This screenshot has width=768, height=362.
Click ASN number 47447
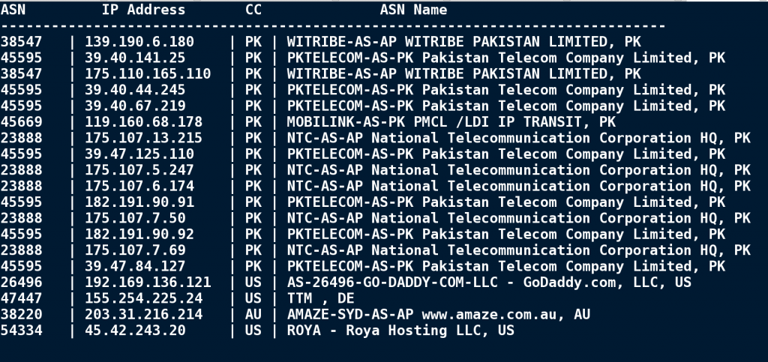(x=22, y=298)
